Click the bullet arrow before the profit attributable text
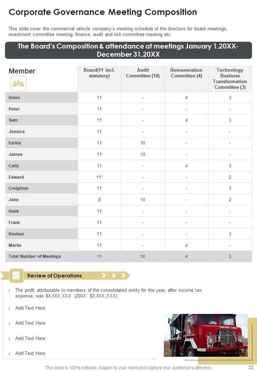The width and height of the screenshot is (257, 371). tap(9, 291)
